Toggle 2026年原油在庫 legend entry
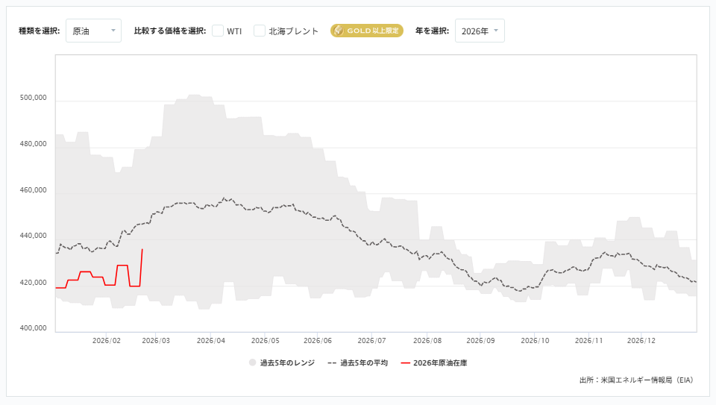This screenshot has width=716, height=405. coord(434,363)
